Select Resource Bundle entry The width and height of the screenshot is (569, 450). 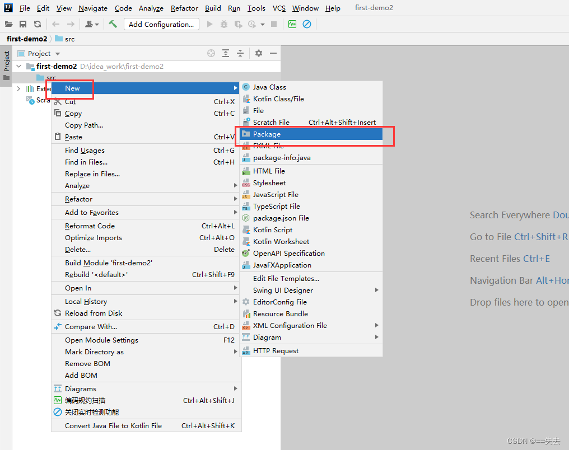click(x=311, y=313)
